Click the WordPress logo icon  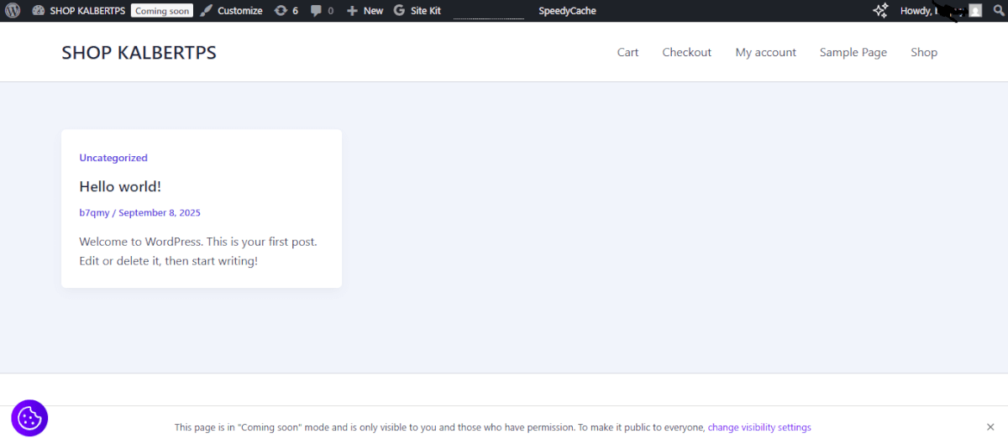(x=13, y=11)
